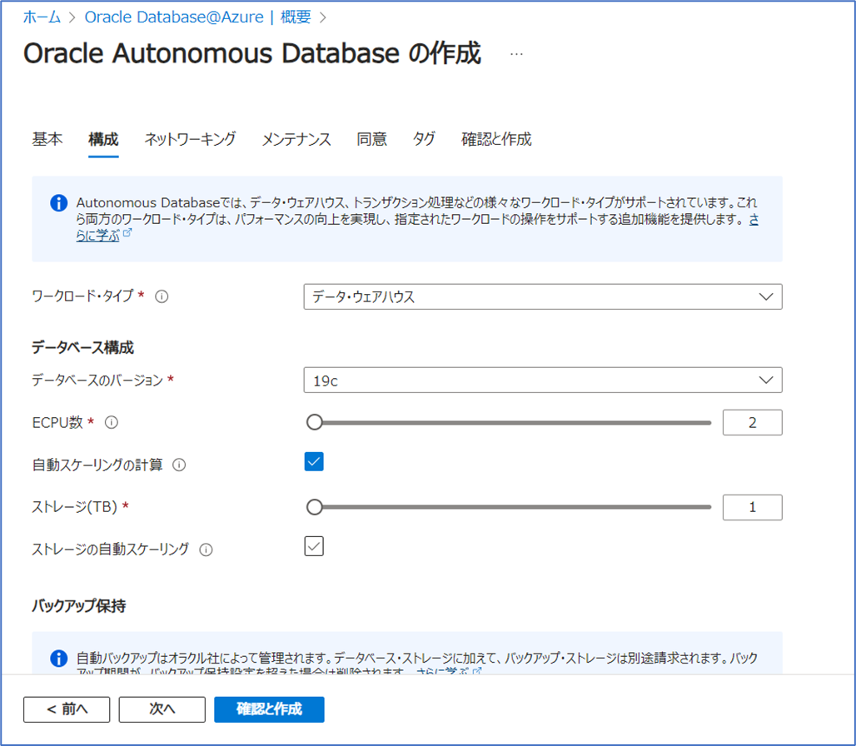Show info tooltip for ECPU数
856x746 pixels.
point(112,422)
